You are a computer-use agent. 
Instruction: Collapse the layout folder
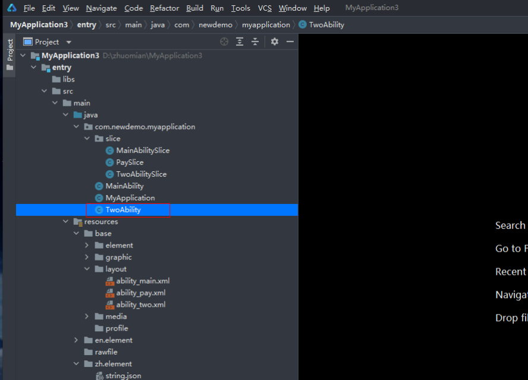coord(87,269)
